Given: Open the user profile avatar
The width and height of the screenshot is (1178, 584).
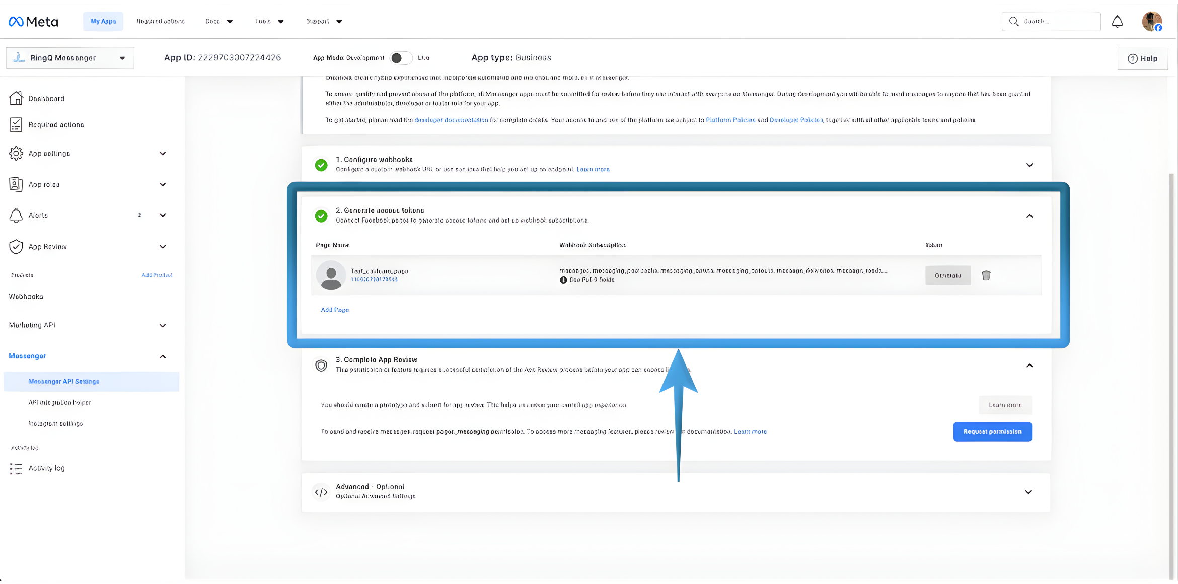Looking at the screenshot, I should (x=1151, y=22).
